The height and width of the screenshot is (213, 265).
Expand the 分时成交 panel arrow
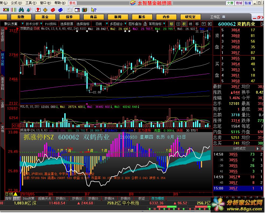coord(257,149)
